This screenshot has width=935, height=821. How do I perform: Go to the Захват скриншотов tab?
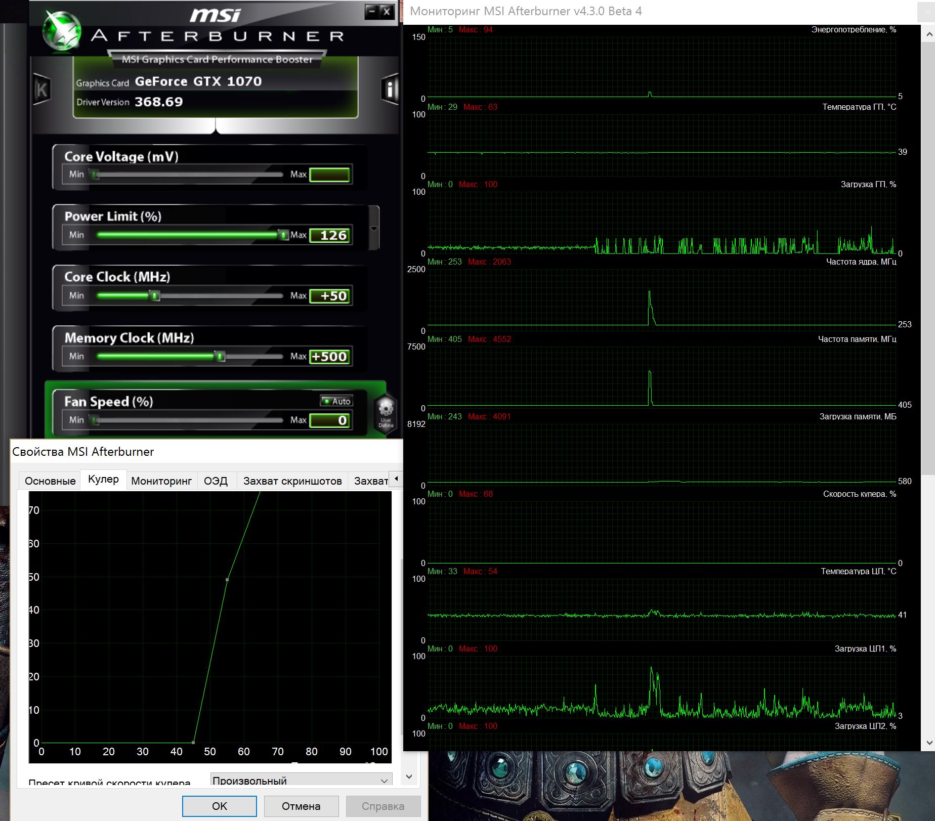(x=292, y=481)
